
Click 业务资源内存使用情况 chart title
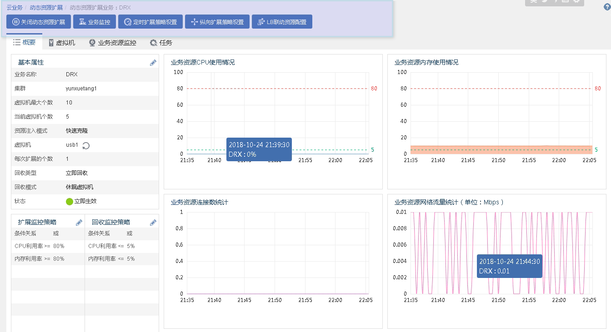(x=426, y=62)
